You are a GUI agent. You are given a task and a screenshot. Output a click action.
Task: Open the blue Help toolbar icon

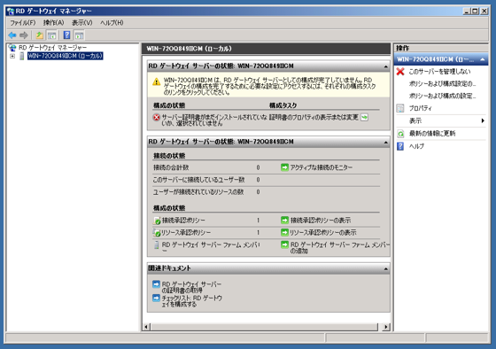[x=66, y=35]
